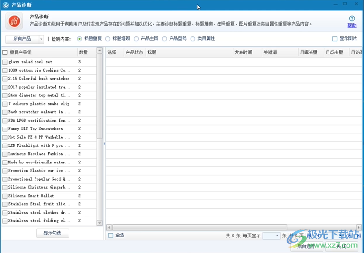The width and height of the screenshot is (364, 253).
Task: Select the Stainless Steel fruit slic row
Action: [x=49, y=204]
